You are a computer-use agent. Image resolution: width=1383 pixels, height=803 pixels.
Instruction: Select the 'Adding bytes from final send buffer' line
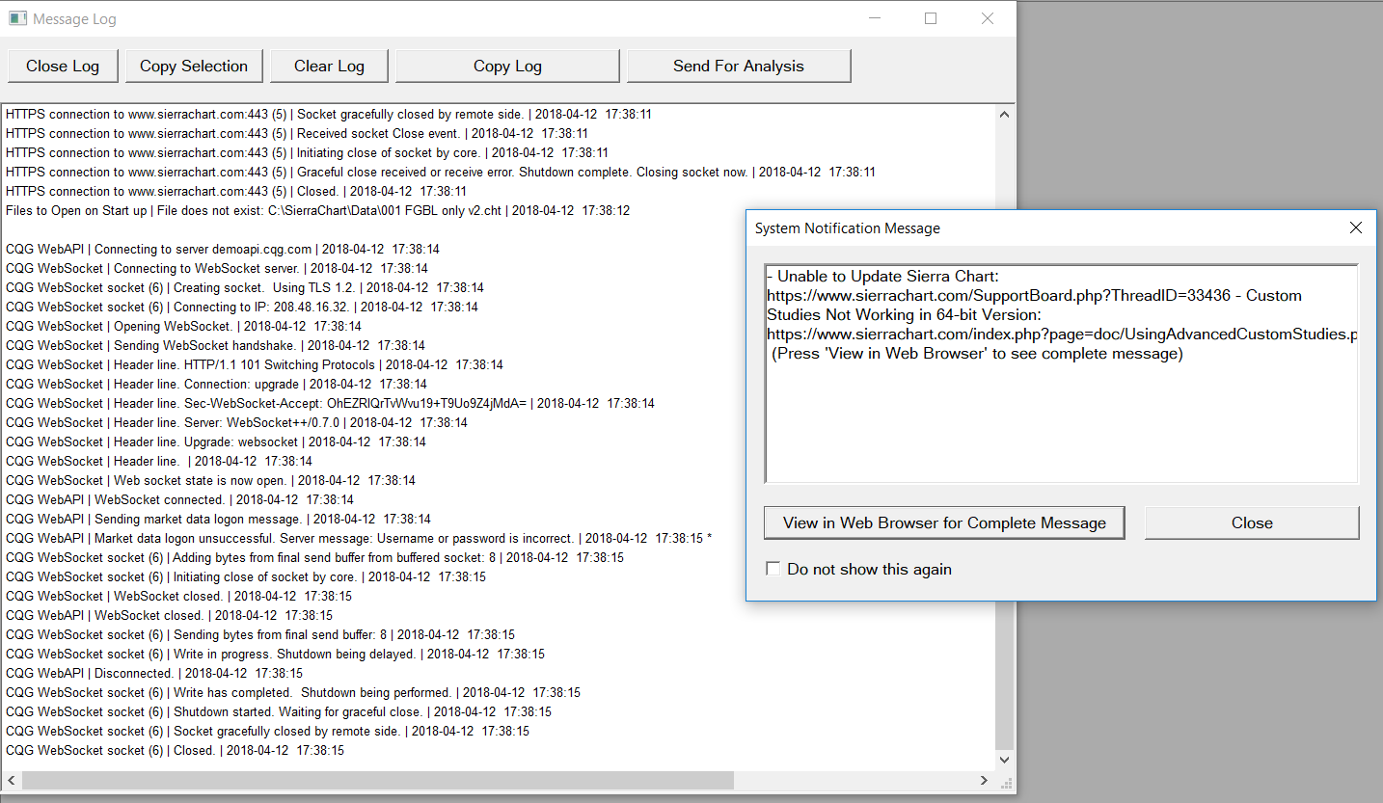coord(314,557)
